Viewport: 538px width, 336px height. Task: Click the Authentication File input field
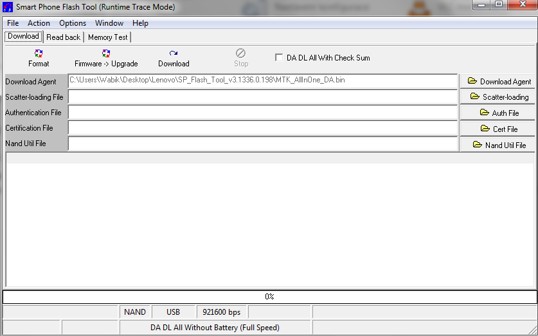(x=263, y=113)
